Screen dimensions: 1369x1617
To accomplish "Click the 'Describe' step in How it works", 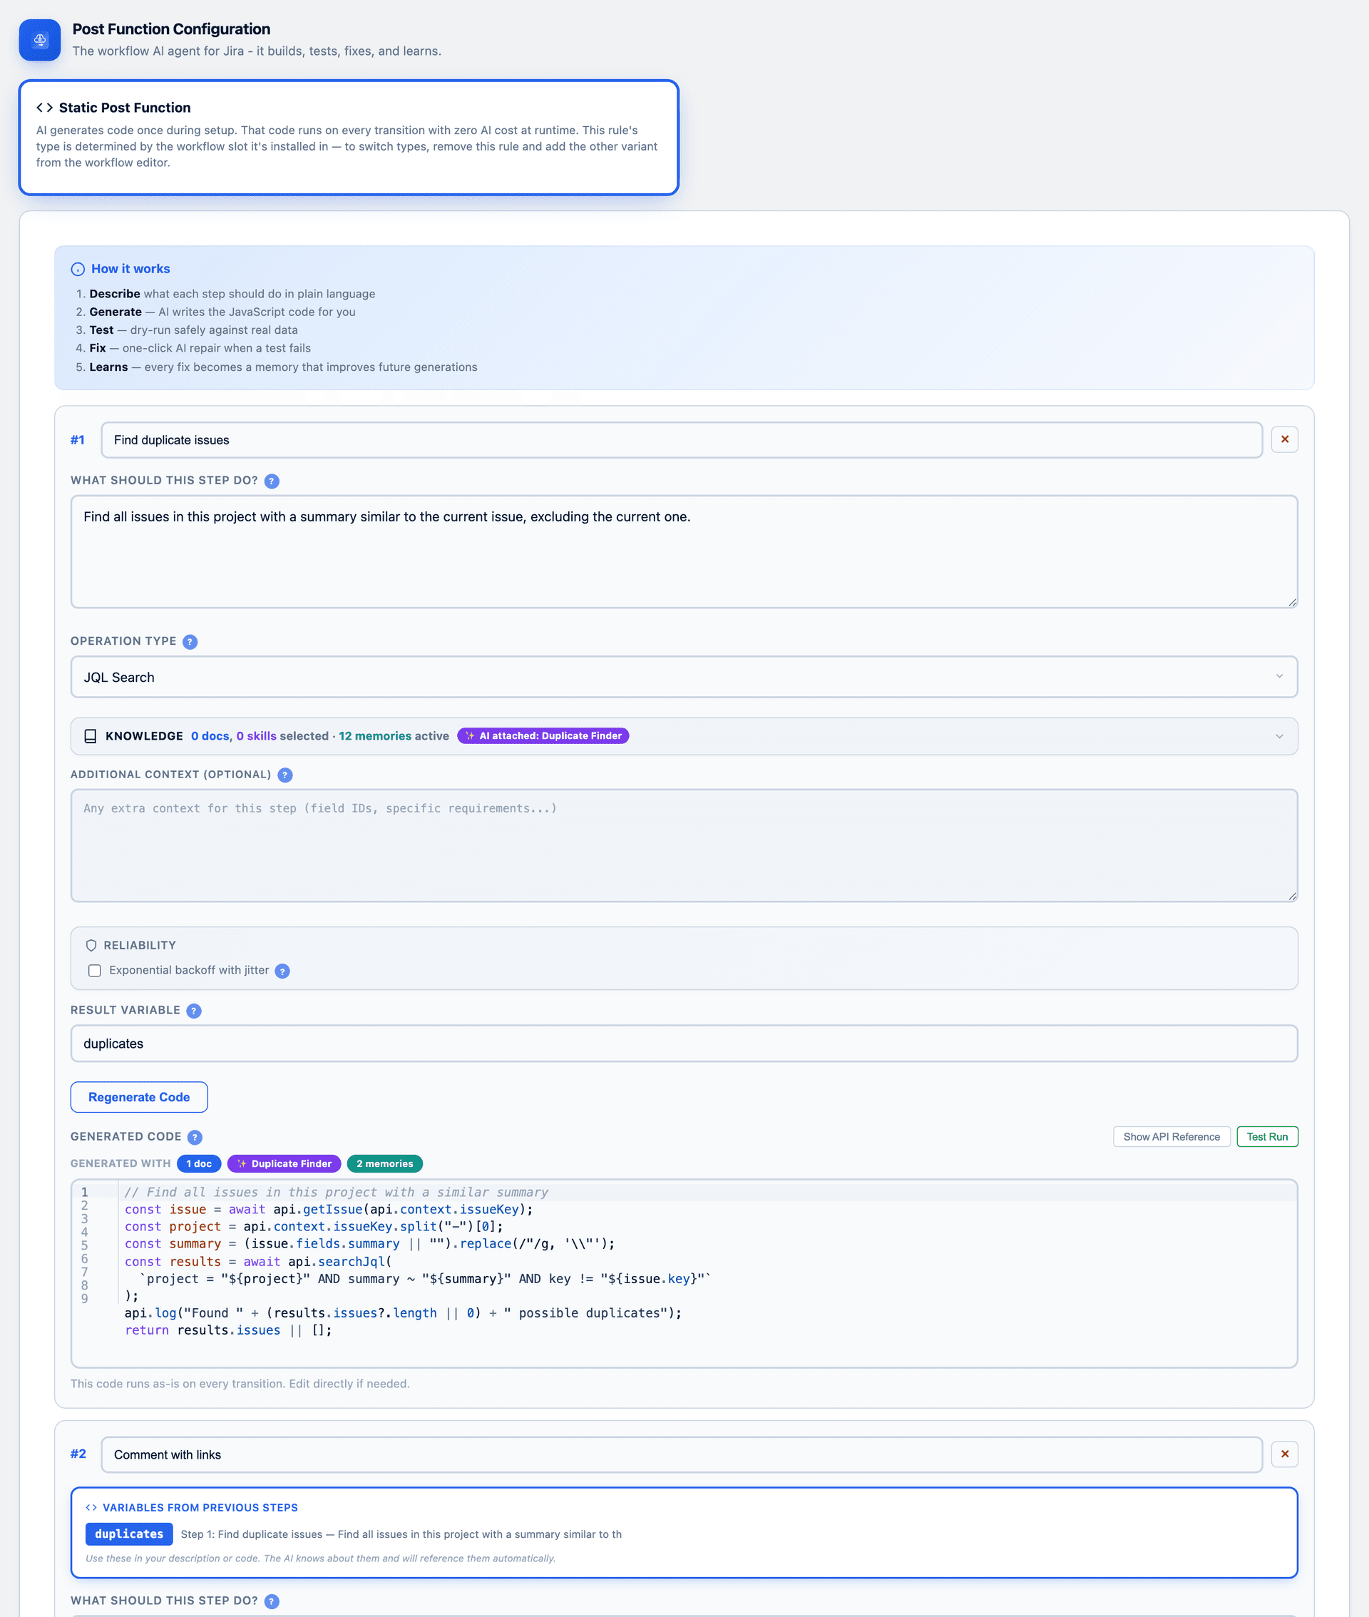I will click(x=232, y=294).
